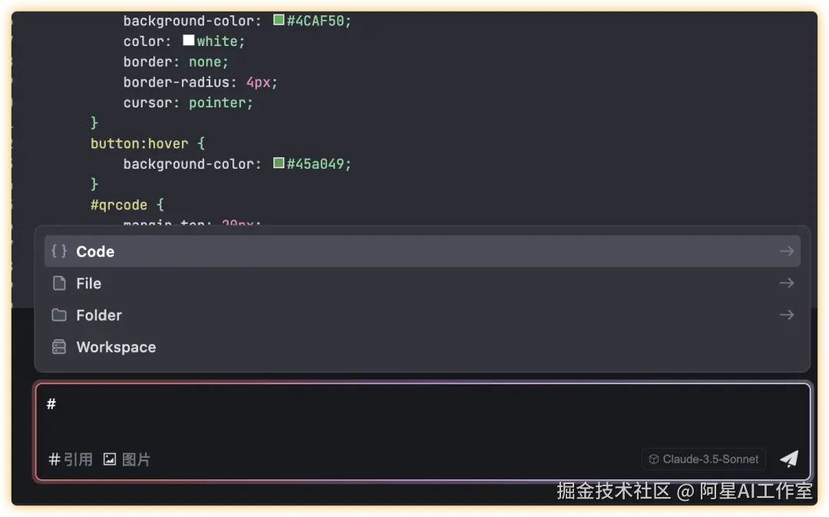Click the '#qrcode' selector in the code
The width and height of the screenshot is (829, 517).
119,205
